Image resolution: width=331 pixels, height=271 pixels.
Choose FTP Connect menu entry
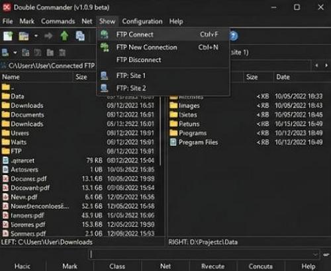[164, 34]
